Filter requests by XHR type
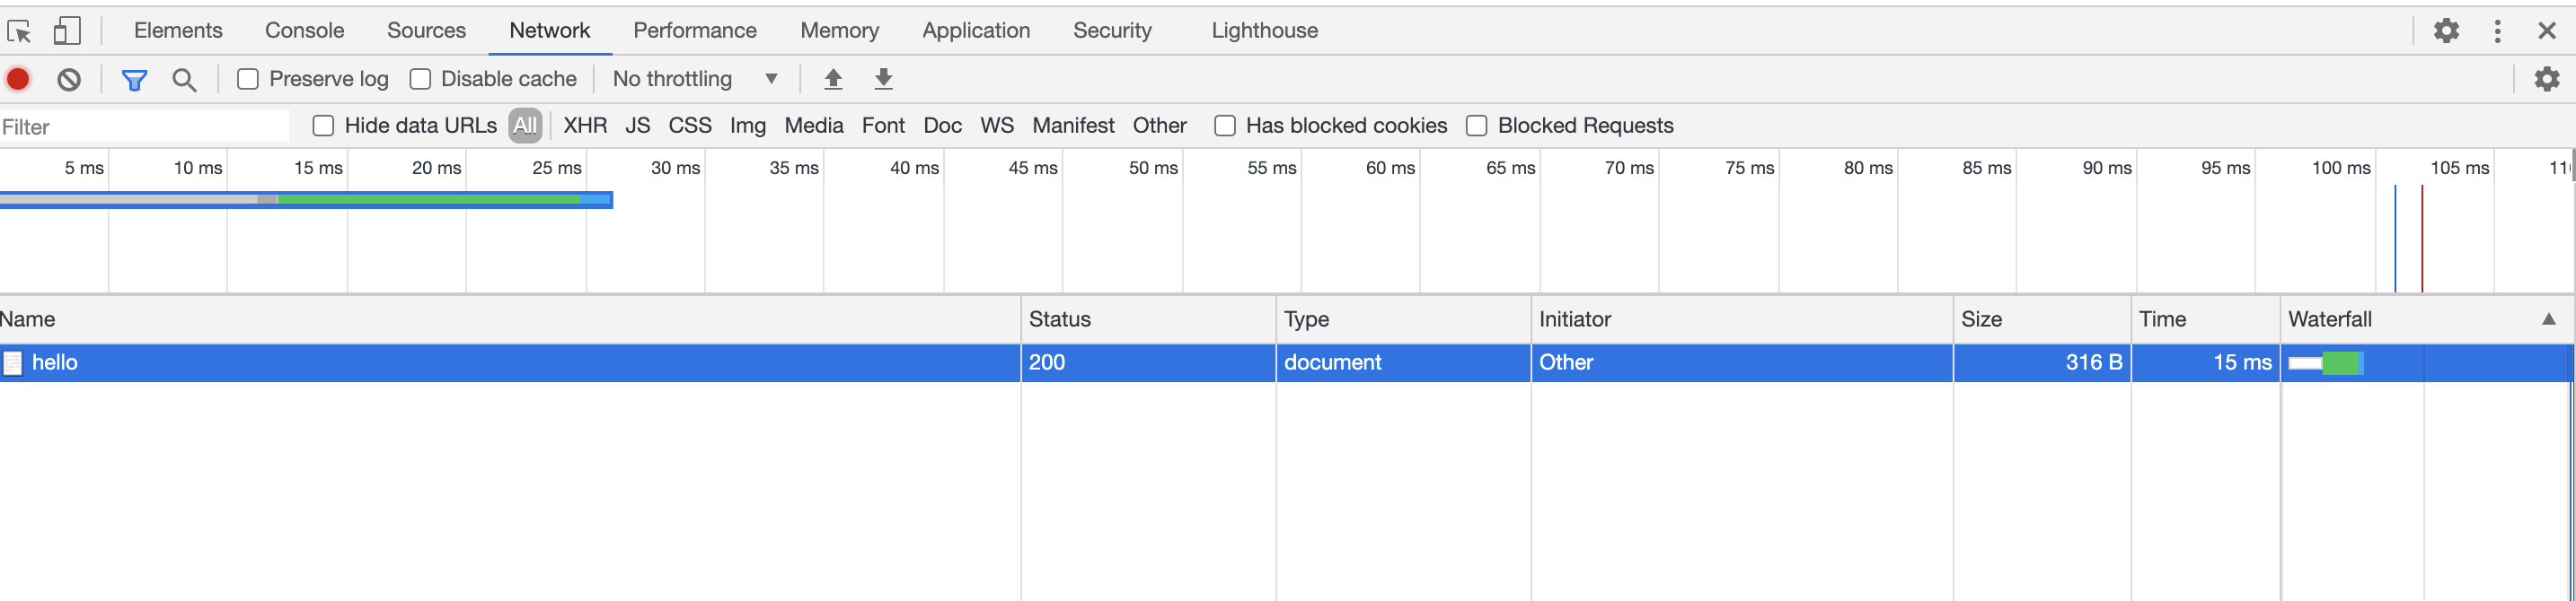Screen dimensions: 2576x601 (585, 126)
